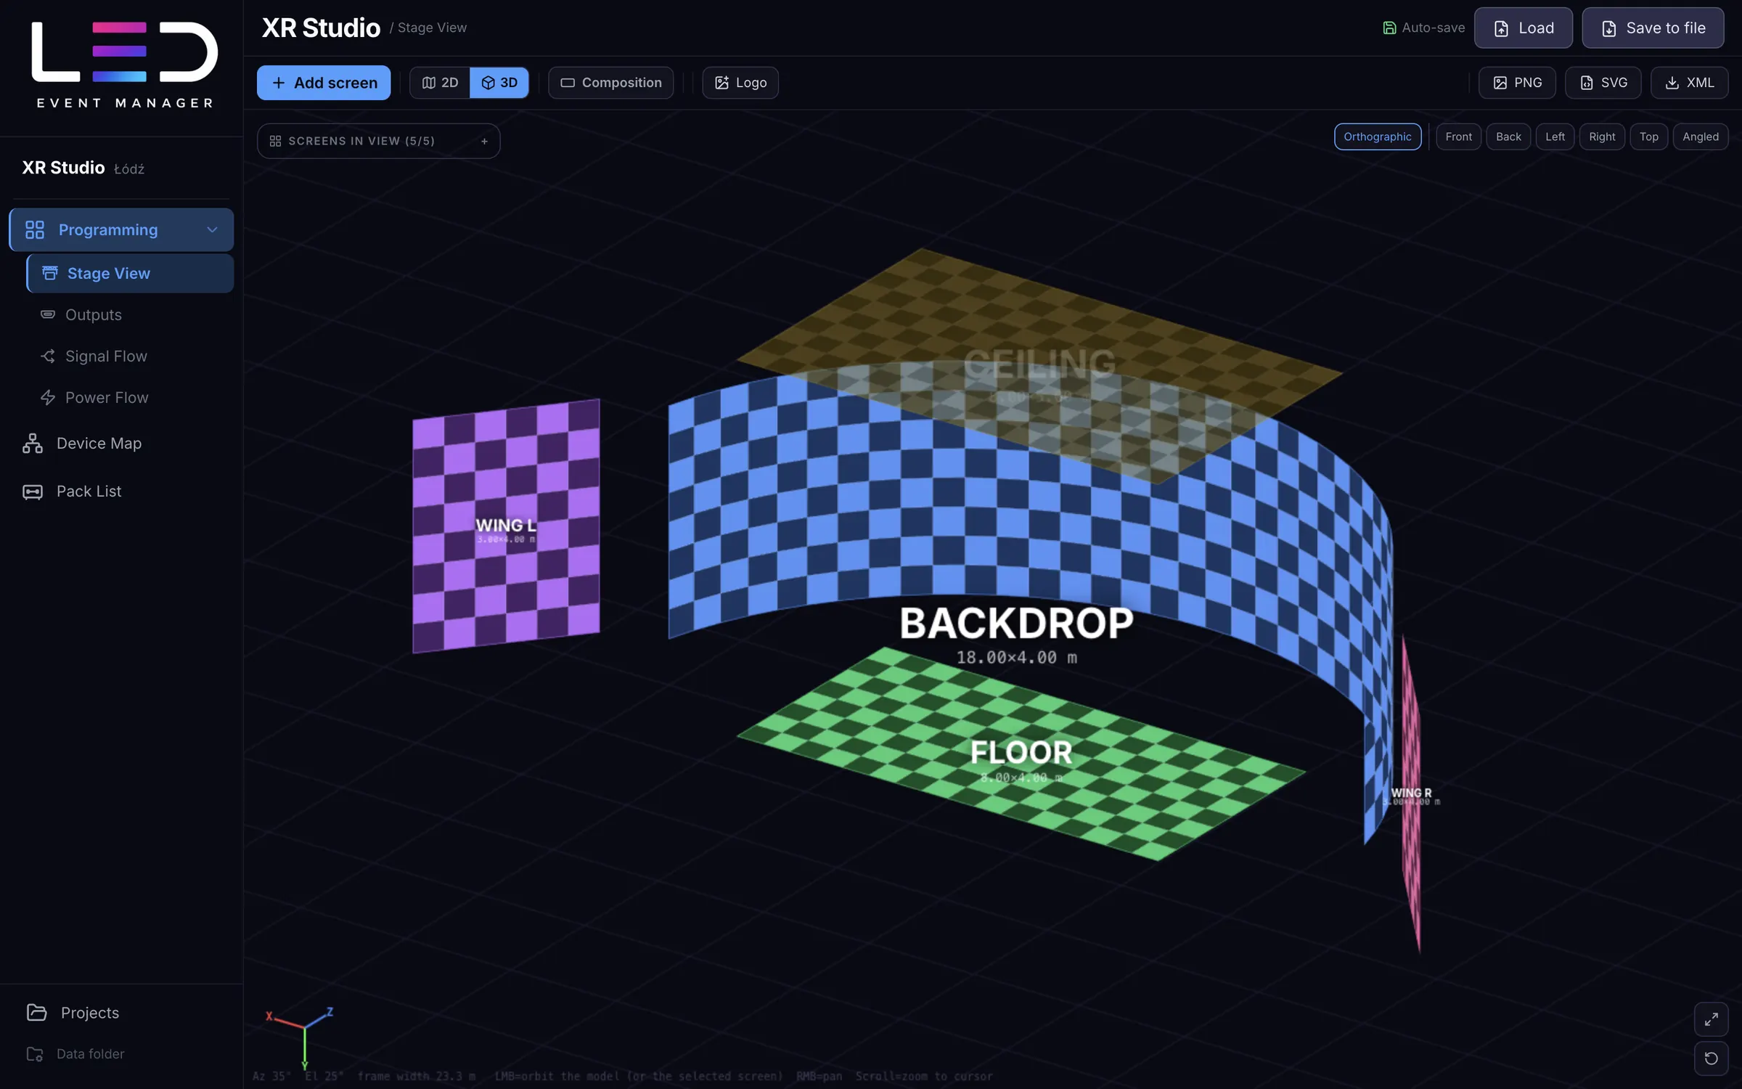Click the plus icon on Add screen
The width and height of the screenshot is (1742, 1089).
click(x=279, y=83)
